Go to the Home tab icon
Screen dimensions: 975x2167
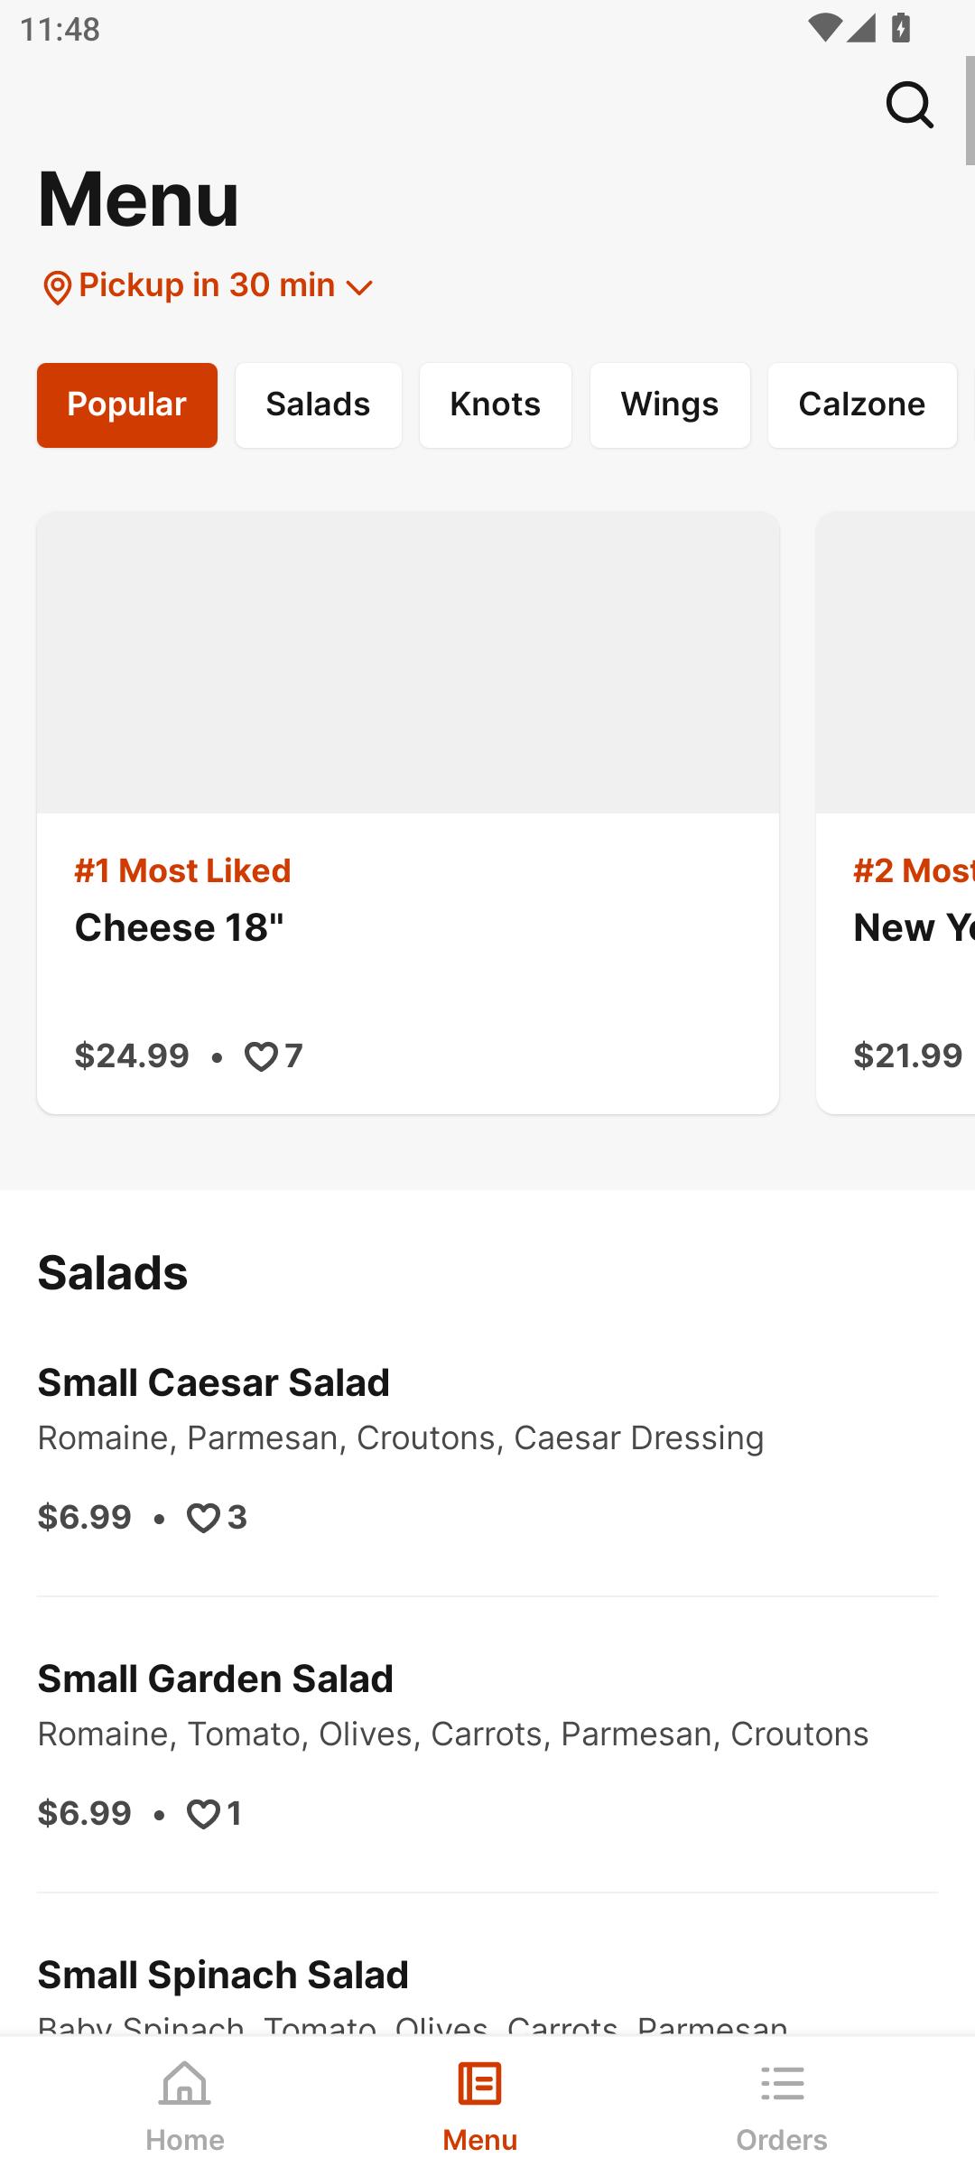coord(184,2083)
